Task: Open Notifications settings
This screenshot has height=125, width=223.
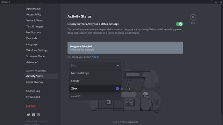Action: click(x=34, y=32)
